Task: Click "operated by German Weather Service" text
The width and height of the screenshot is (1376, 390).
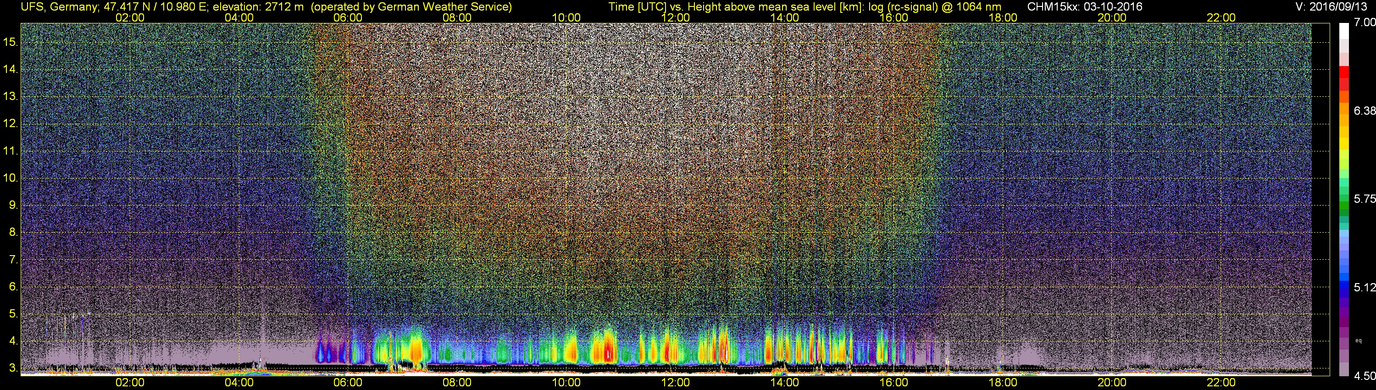Action: coord(415,6)
